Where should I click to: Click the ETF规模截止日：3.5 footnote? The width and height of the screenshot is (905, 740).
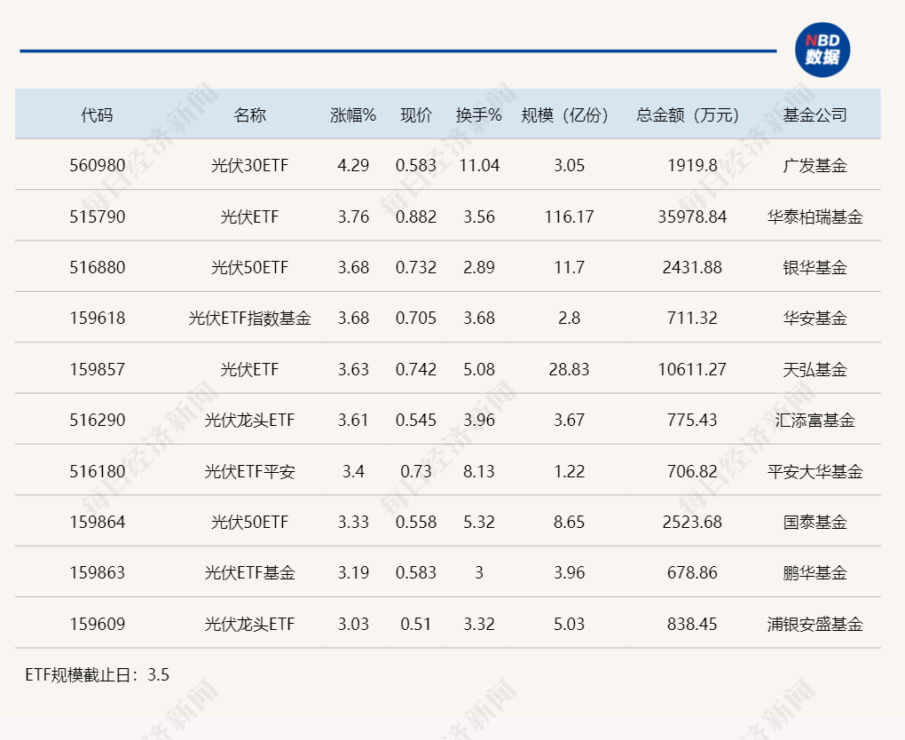click(97, 674)
